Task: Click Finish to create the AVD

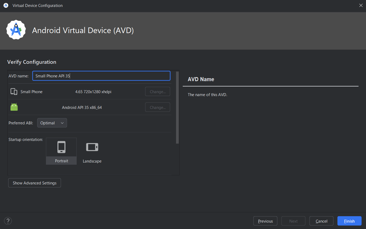Action: (349, 221)
